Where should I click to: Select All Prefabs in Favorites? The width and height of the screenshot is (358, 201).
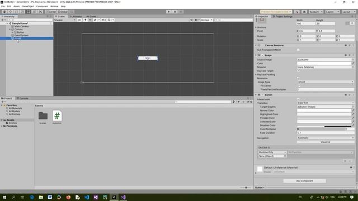15,114
